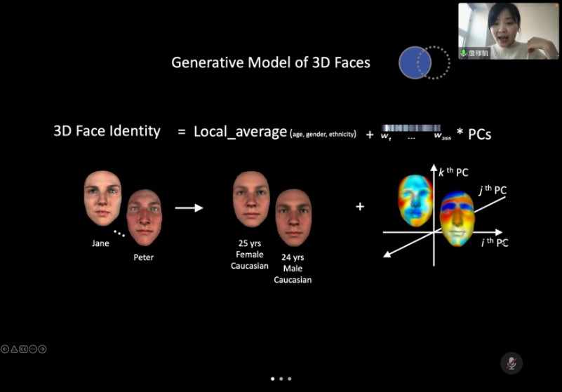The width and height of the screenshot is (562, 392).
Task: Click the left colored heatmap face
Action: tap(415, 200)
